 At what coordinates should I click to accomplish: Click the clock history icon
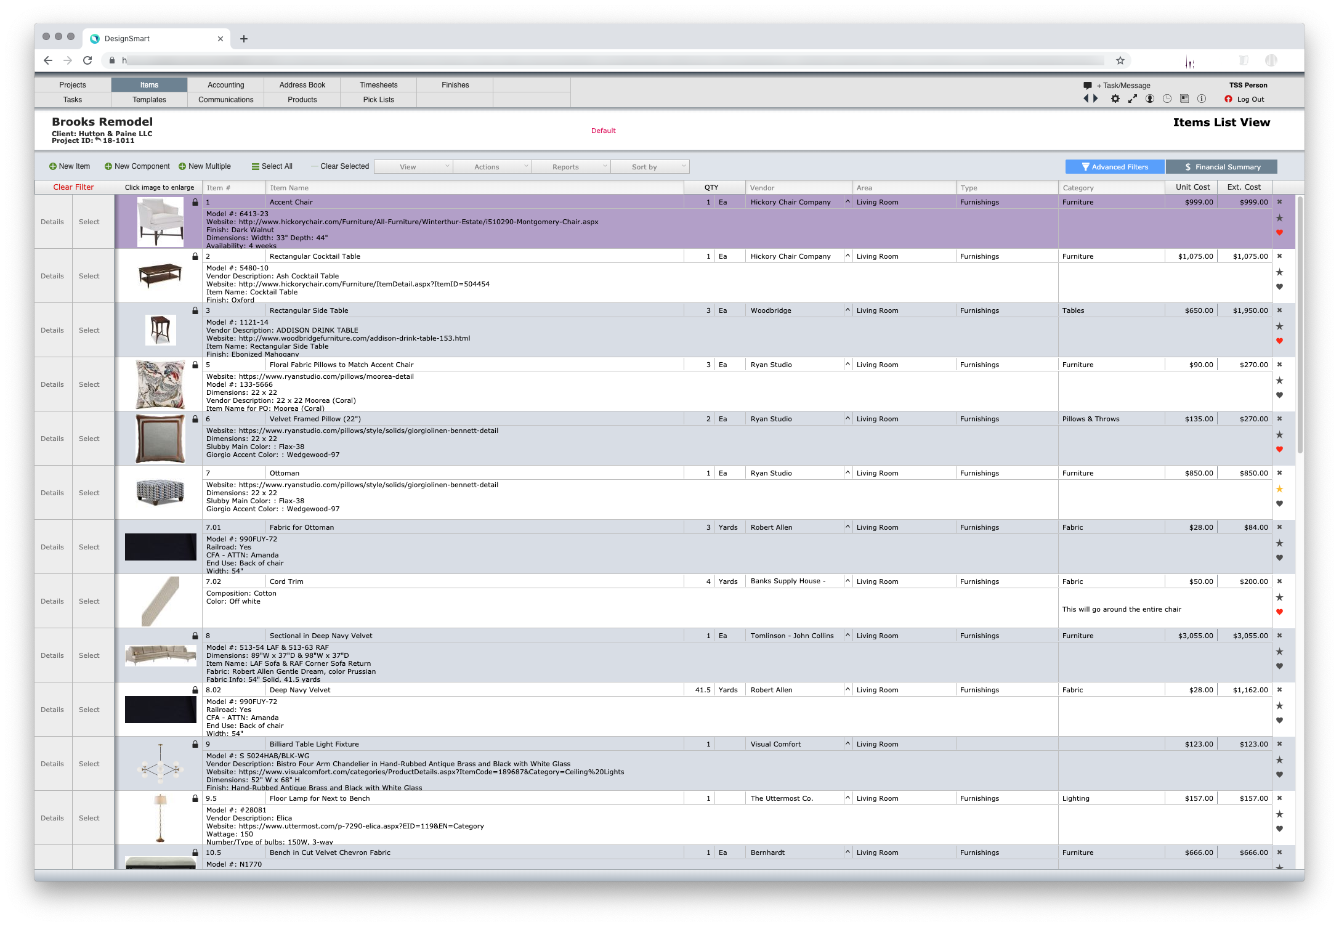(1167, 99)
